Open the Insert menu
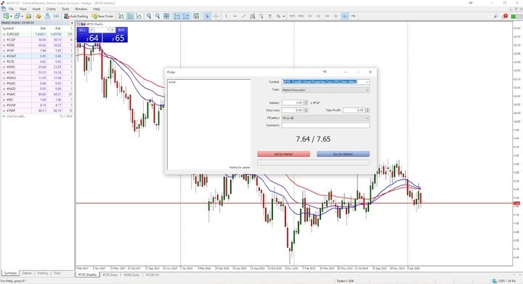The width and height of the screenshot is (523, 284). tap(36, 9)
